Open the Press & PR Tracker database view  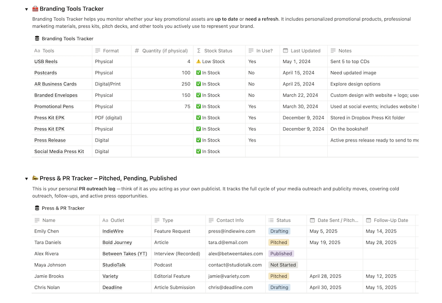[63, 209]
